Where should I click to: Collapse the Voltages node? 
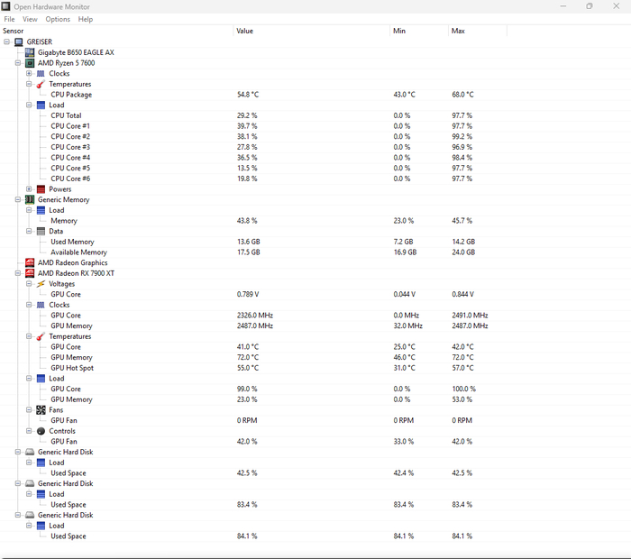pyautogui.click(x=29, y=284)
